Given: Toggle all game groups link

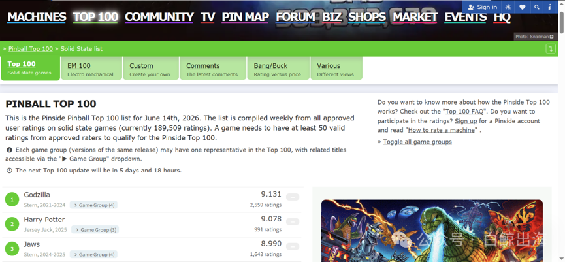Looking at the screenshot, I should coord(417,142).
